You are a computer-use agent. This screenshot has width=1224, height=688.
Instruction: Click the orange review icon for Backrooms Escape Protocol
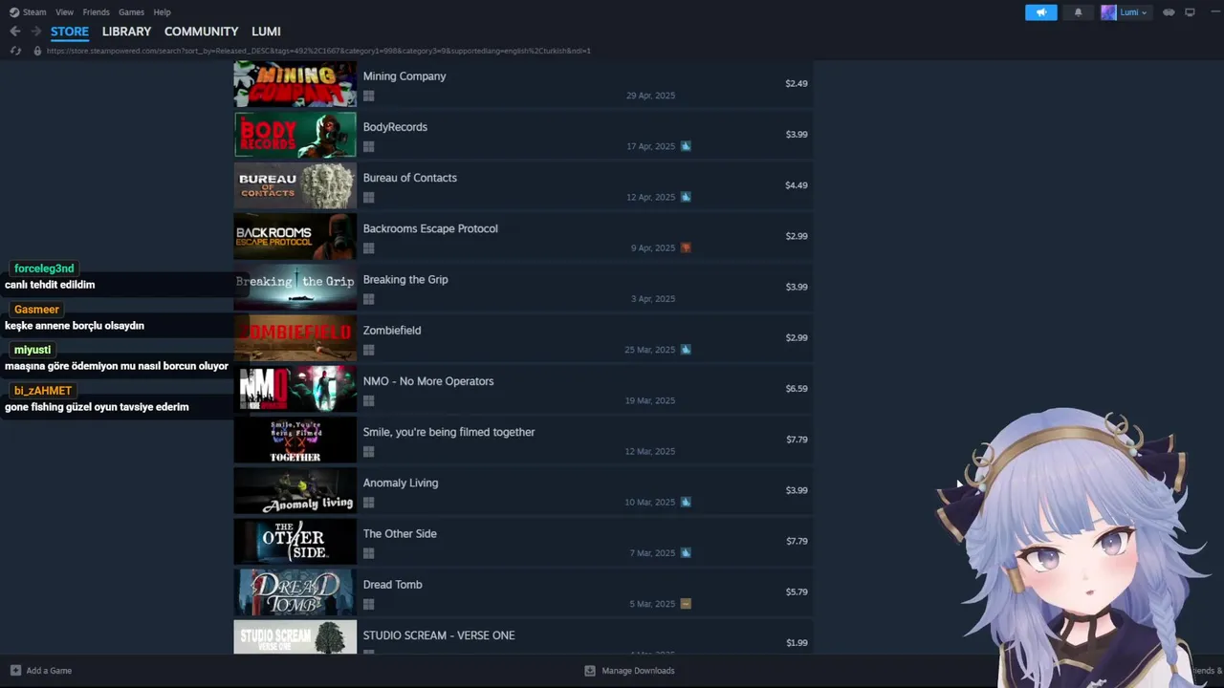pos(686,247)
